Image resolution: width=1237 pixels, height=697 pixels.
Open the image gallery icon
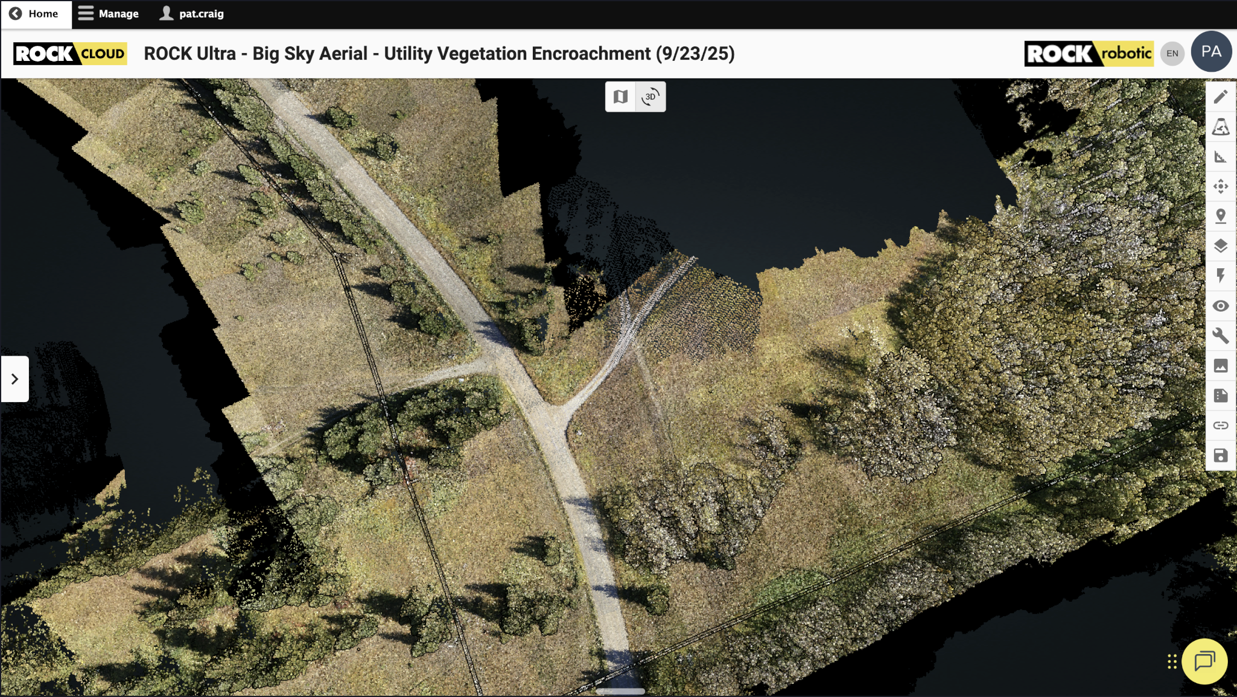pos(1220,365)
